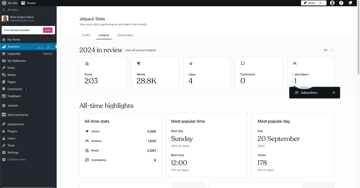Open Upgrades in sidebar
The height and width of the screenshot is (188, 360).
[x=28, y=54]
